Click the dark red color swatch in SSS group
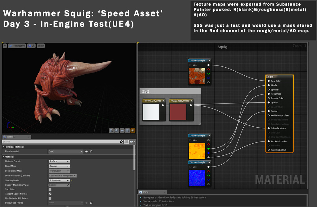 (178, 112)
